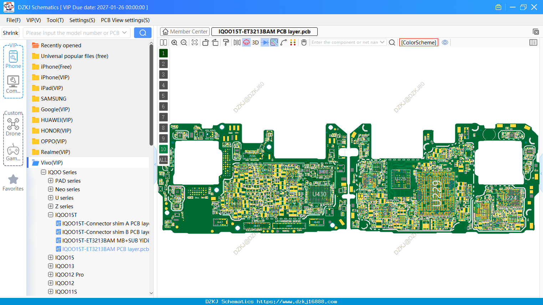543x305 pixels.
Task: Open Settings(S) menu
Action: coord(82,20)
